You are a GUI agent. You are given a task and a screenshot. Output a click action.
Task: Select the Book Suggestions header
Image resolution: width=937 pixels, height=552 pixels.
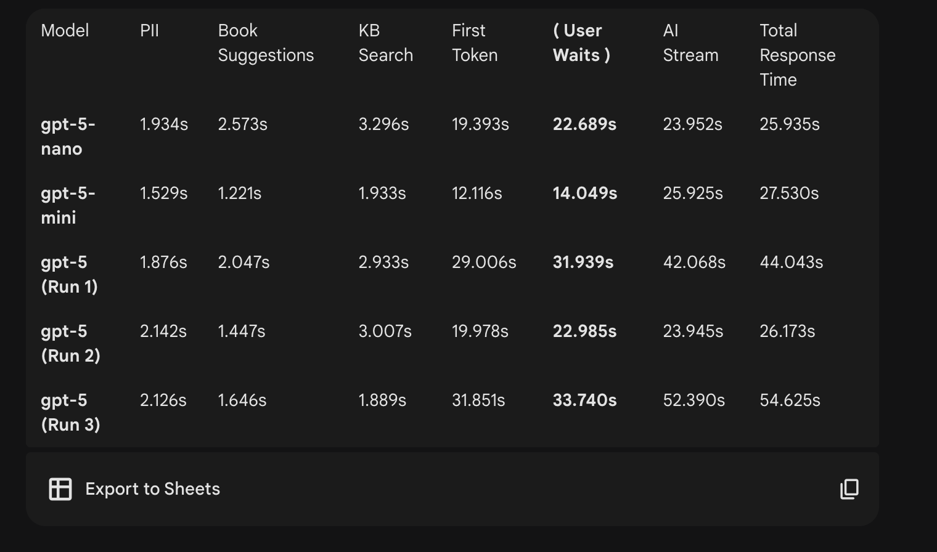(266, 43)
